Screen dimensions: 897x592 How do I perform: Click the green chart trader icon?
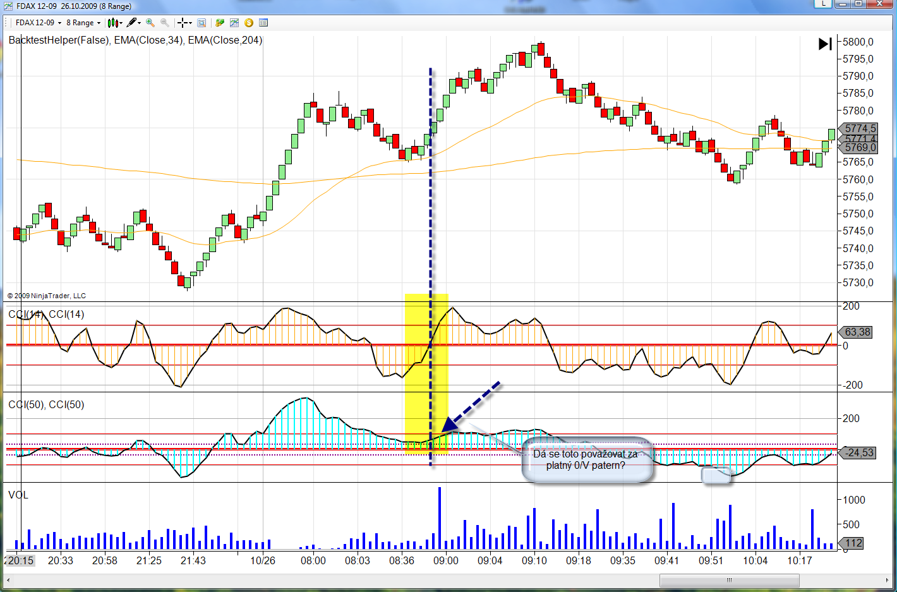pos(220,23)
